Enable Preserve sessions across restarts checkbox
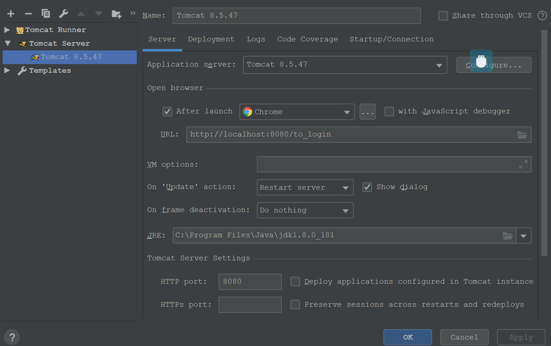551x346 pixels. point(295,305)
